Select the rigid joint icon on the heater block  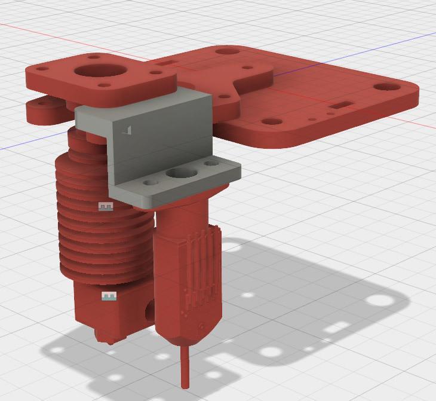point(109,296)
